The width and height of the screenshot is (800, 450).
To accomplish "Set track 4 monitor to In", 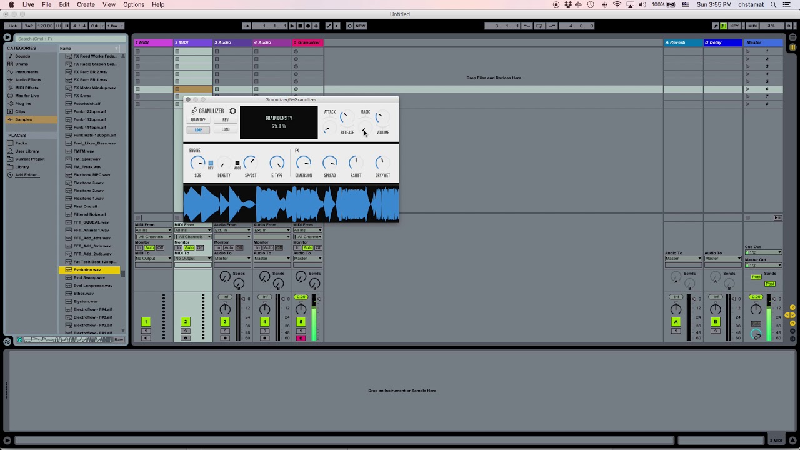I will [x=257, y=248].
